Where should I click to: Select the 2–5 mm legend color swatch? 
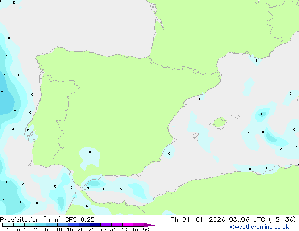point(41,225)
